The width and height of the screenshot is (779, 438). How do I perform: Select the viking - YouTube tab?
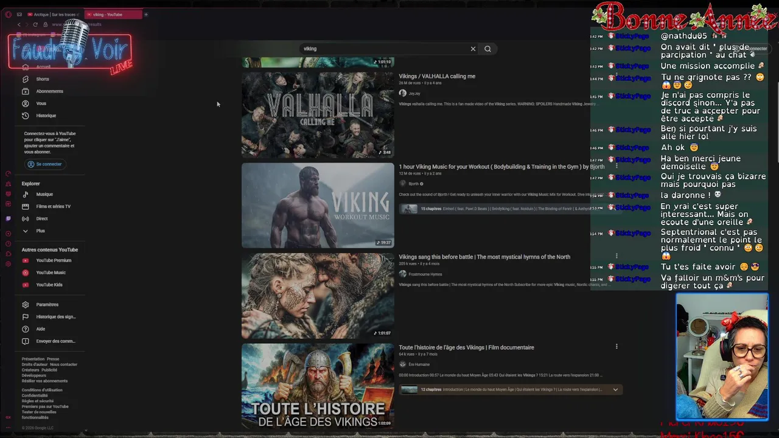[113, 14]
